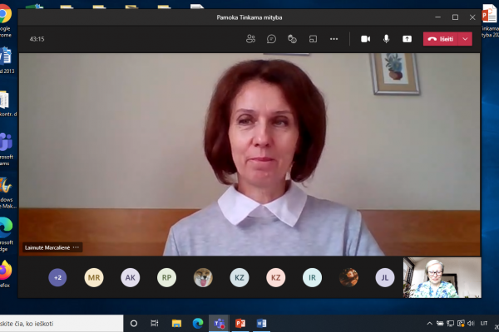
Task: Expand the leave options dropdown arrow
Action: [465, 39]
